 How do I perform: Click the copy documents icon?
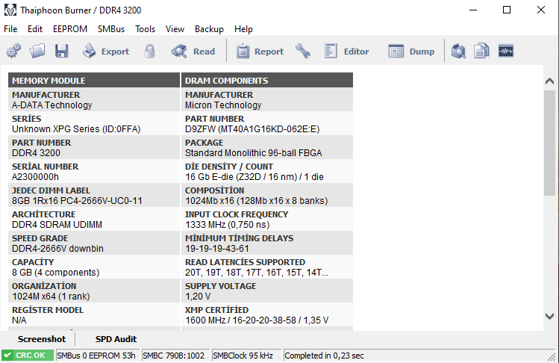point(482,52)
